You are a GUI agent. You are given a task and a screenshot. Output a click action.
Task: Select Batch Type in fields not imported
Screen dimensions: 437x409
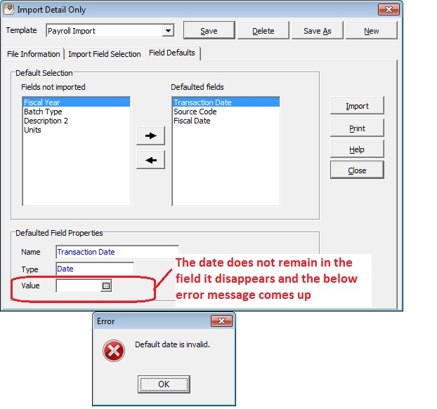click(x=43, y=112)
